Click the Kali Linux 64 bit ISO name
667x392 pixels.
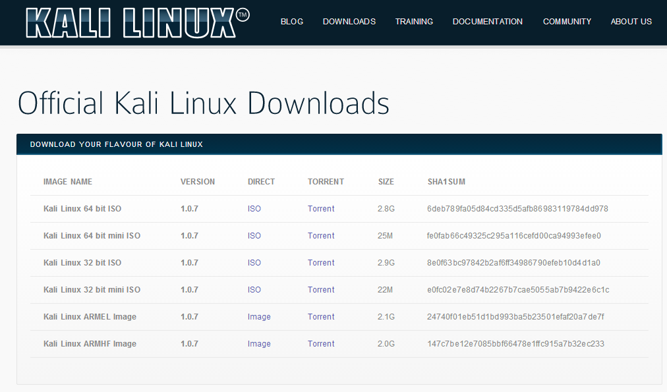pyautogui.click(x=82, y=209)
